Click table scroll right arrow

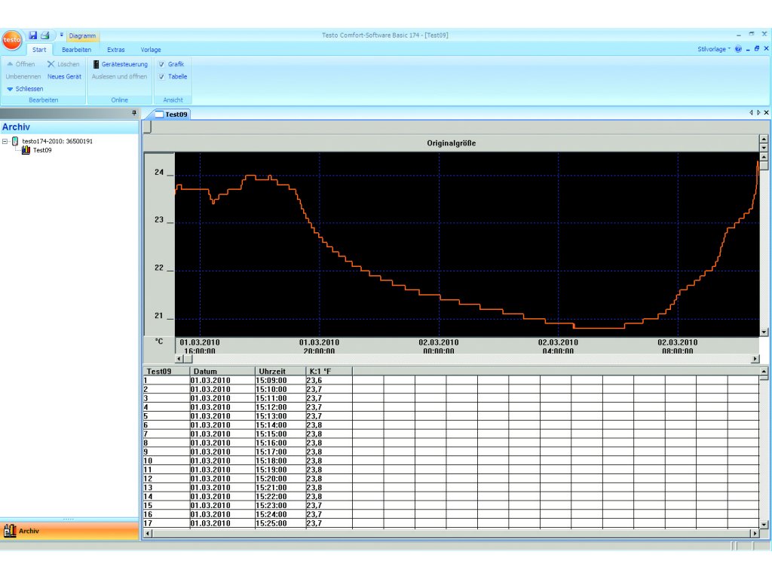pos(755,533)
